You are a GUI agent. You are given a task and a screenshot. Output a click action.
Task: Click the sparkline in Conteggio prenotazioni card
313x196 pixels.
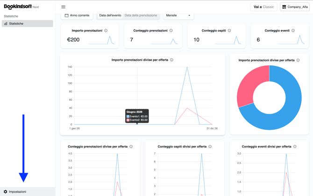click(x=165, y=41)
